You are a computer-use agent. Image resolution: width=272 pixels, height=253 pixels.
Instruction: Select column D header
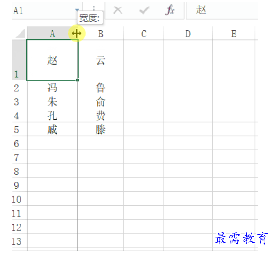(x=188, y=34)
